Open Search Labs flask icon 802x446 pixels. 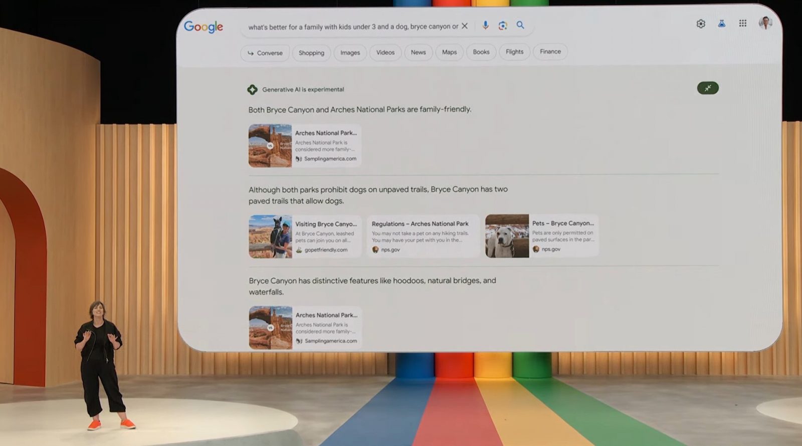pyautogui.click(x=721, y=24)
